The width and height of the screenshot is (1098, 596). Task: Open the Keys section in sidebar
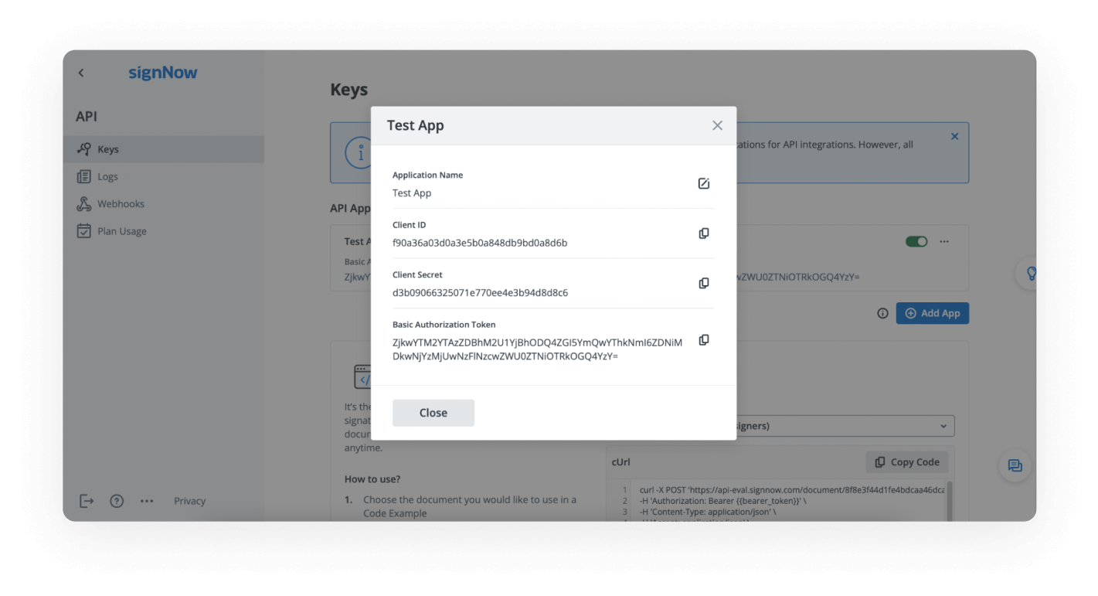tap(108, 149)
